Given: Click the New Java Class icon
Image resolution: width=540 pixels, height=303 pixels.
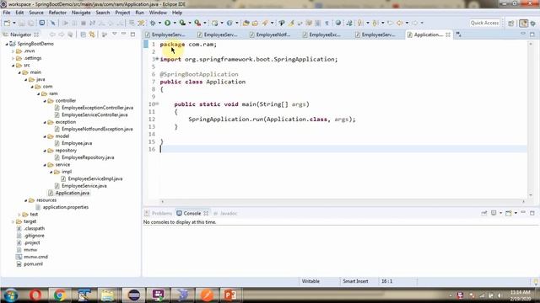Looking at the screenshot, I should pos(229,23).
